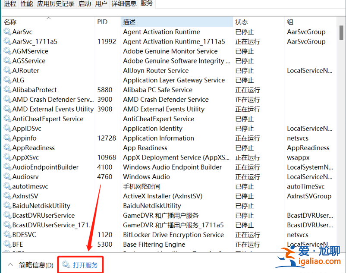Sort by 描述 column header
Screen dimensions: 346x273
pyautogui.click(x=129, y=22)
